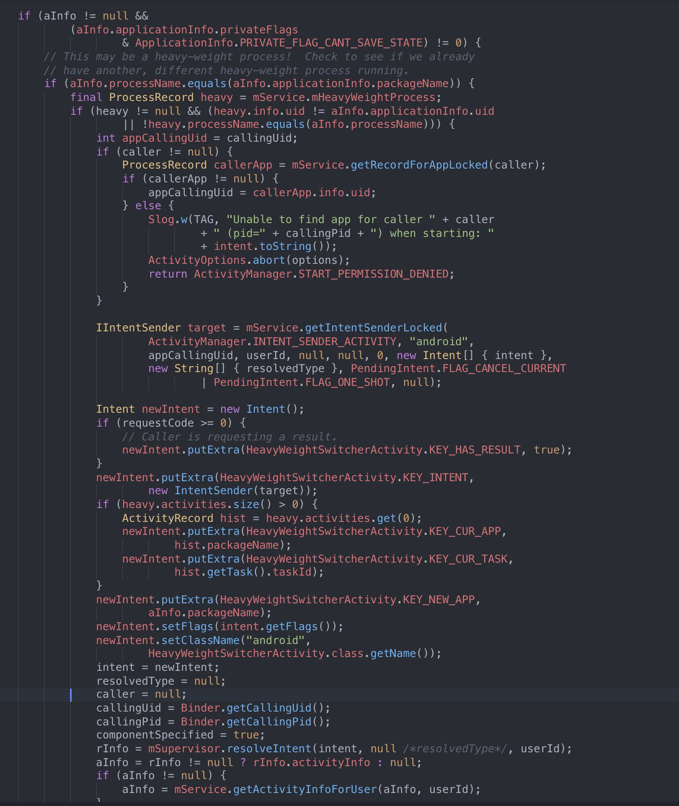Viewport: 679px width, 806px height.
Task: Click newIntent.setFlags line
Action: (x=220, y=626)
